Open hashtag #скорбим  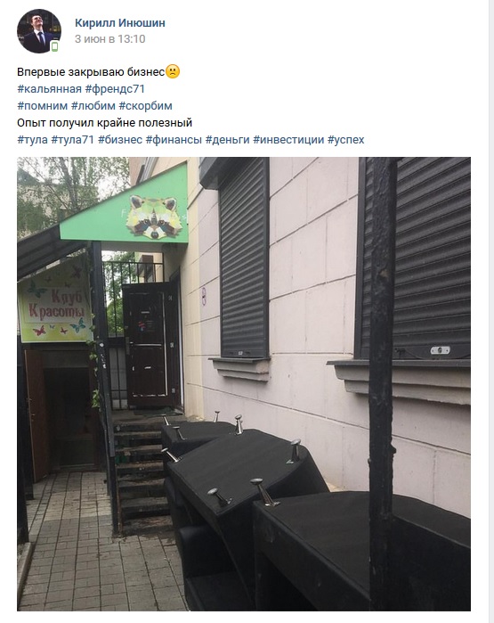[x=146, y=106]
